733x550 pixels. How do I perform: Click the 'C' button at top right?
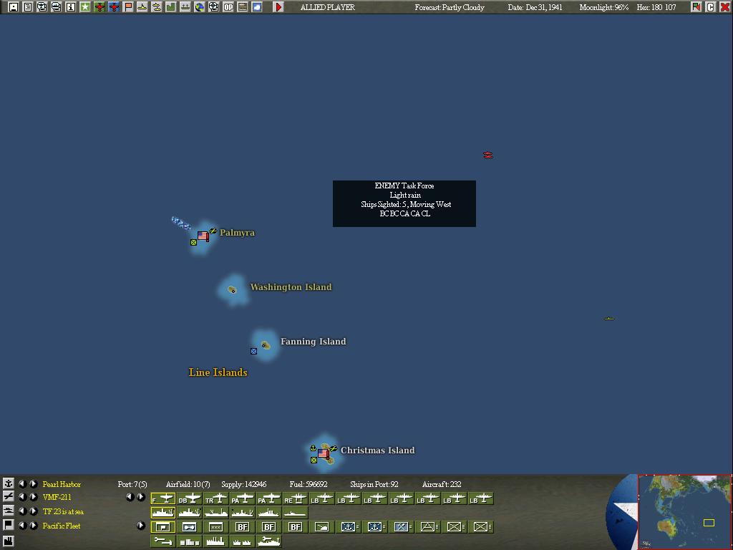[x=711, y=7]
